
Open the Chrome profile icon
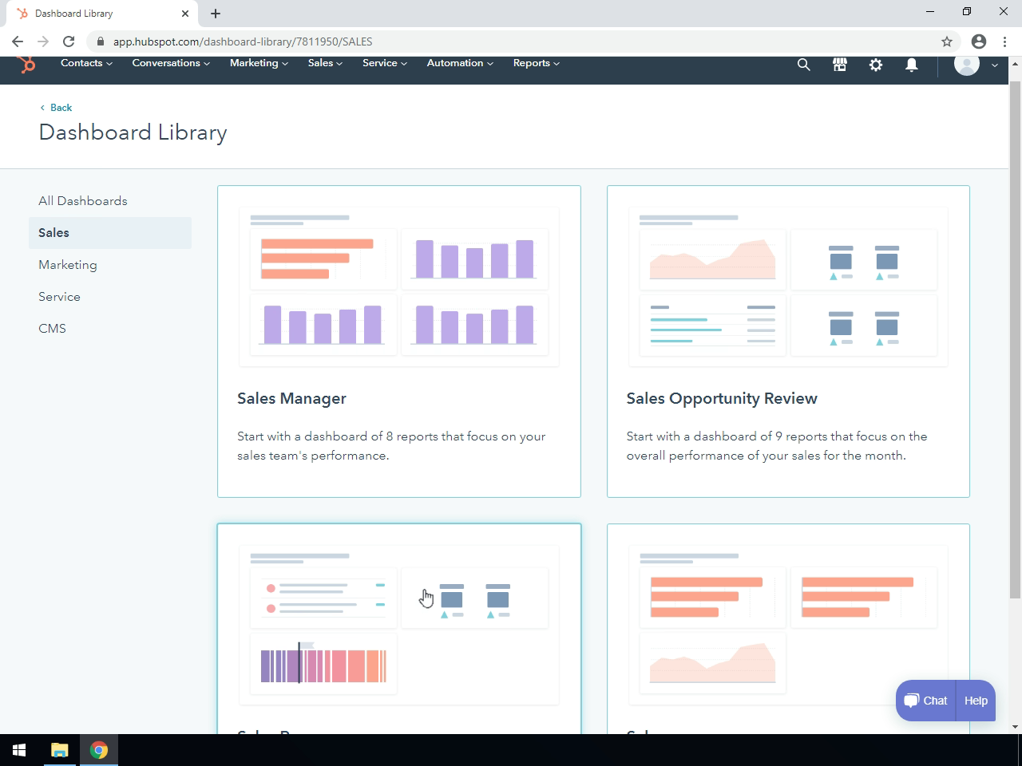click(x=979, y=41)
